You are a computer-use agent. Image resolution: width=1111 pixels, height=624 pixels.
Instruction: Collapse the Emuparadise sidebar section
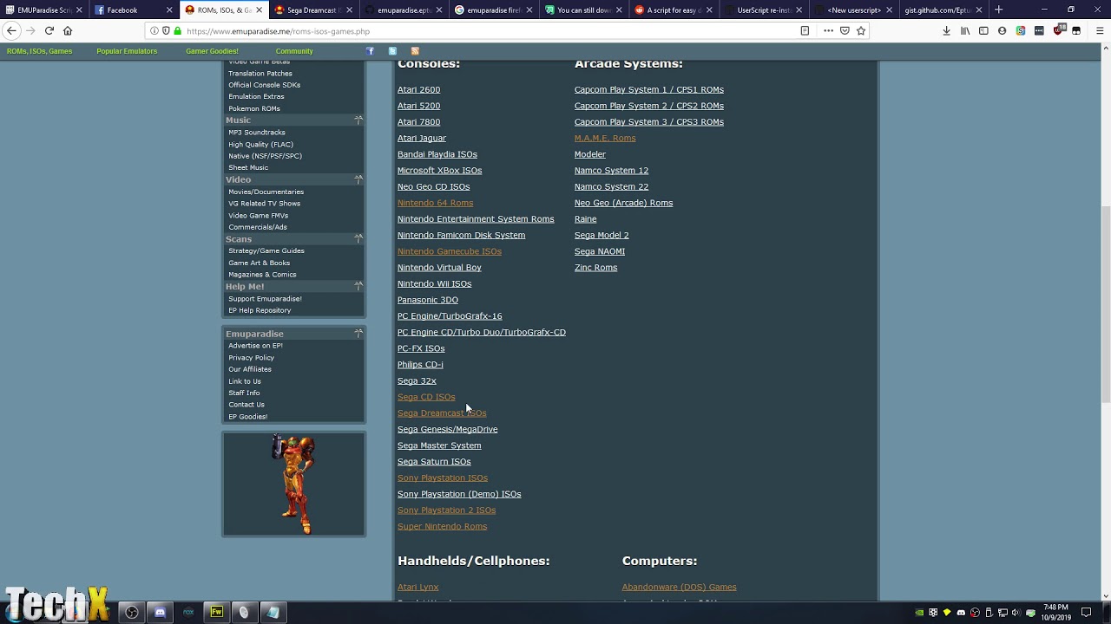(358, 333)
